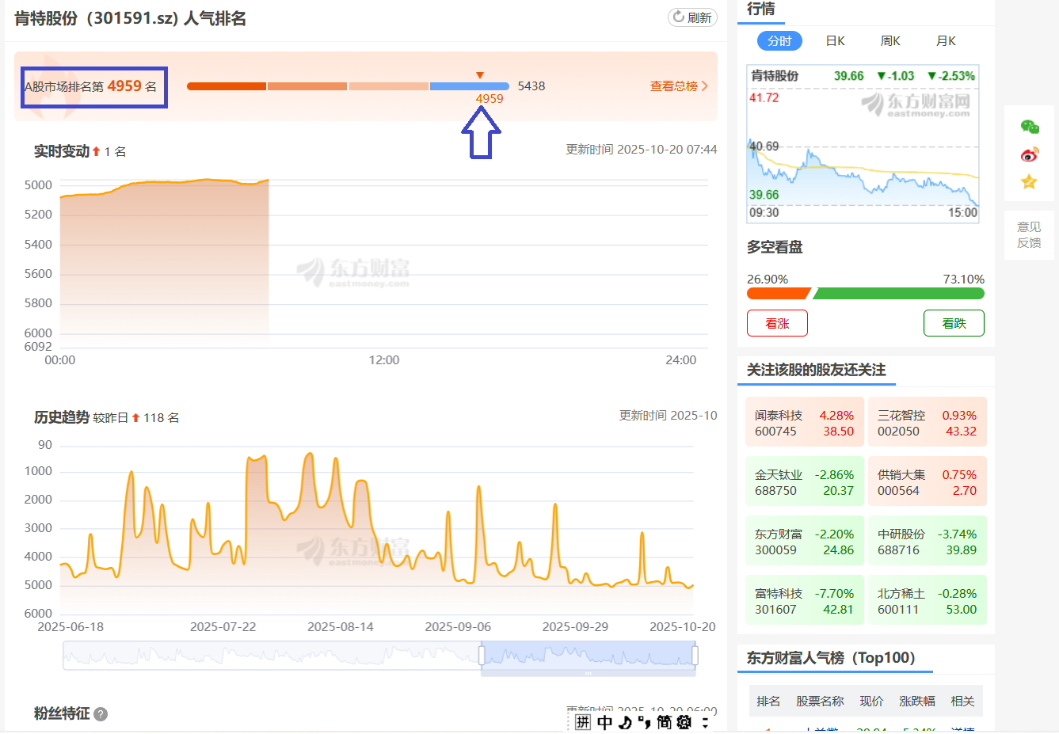Click the price 39.66 in the chart header
This screenshot has width=1059, height=734.
[x=848, y=76]
